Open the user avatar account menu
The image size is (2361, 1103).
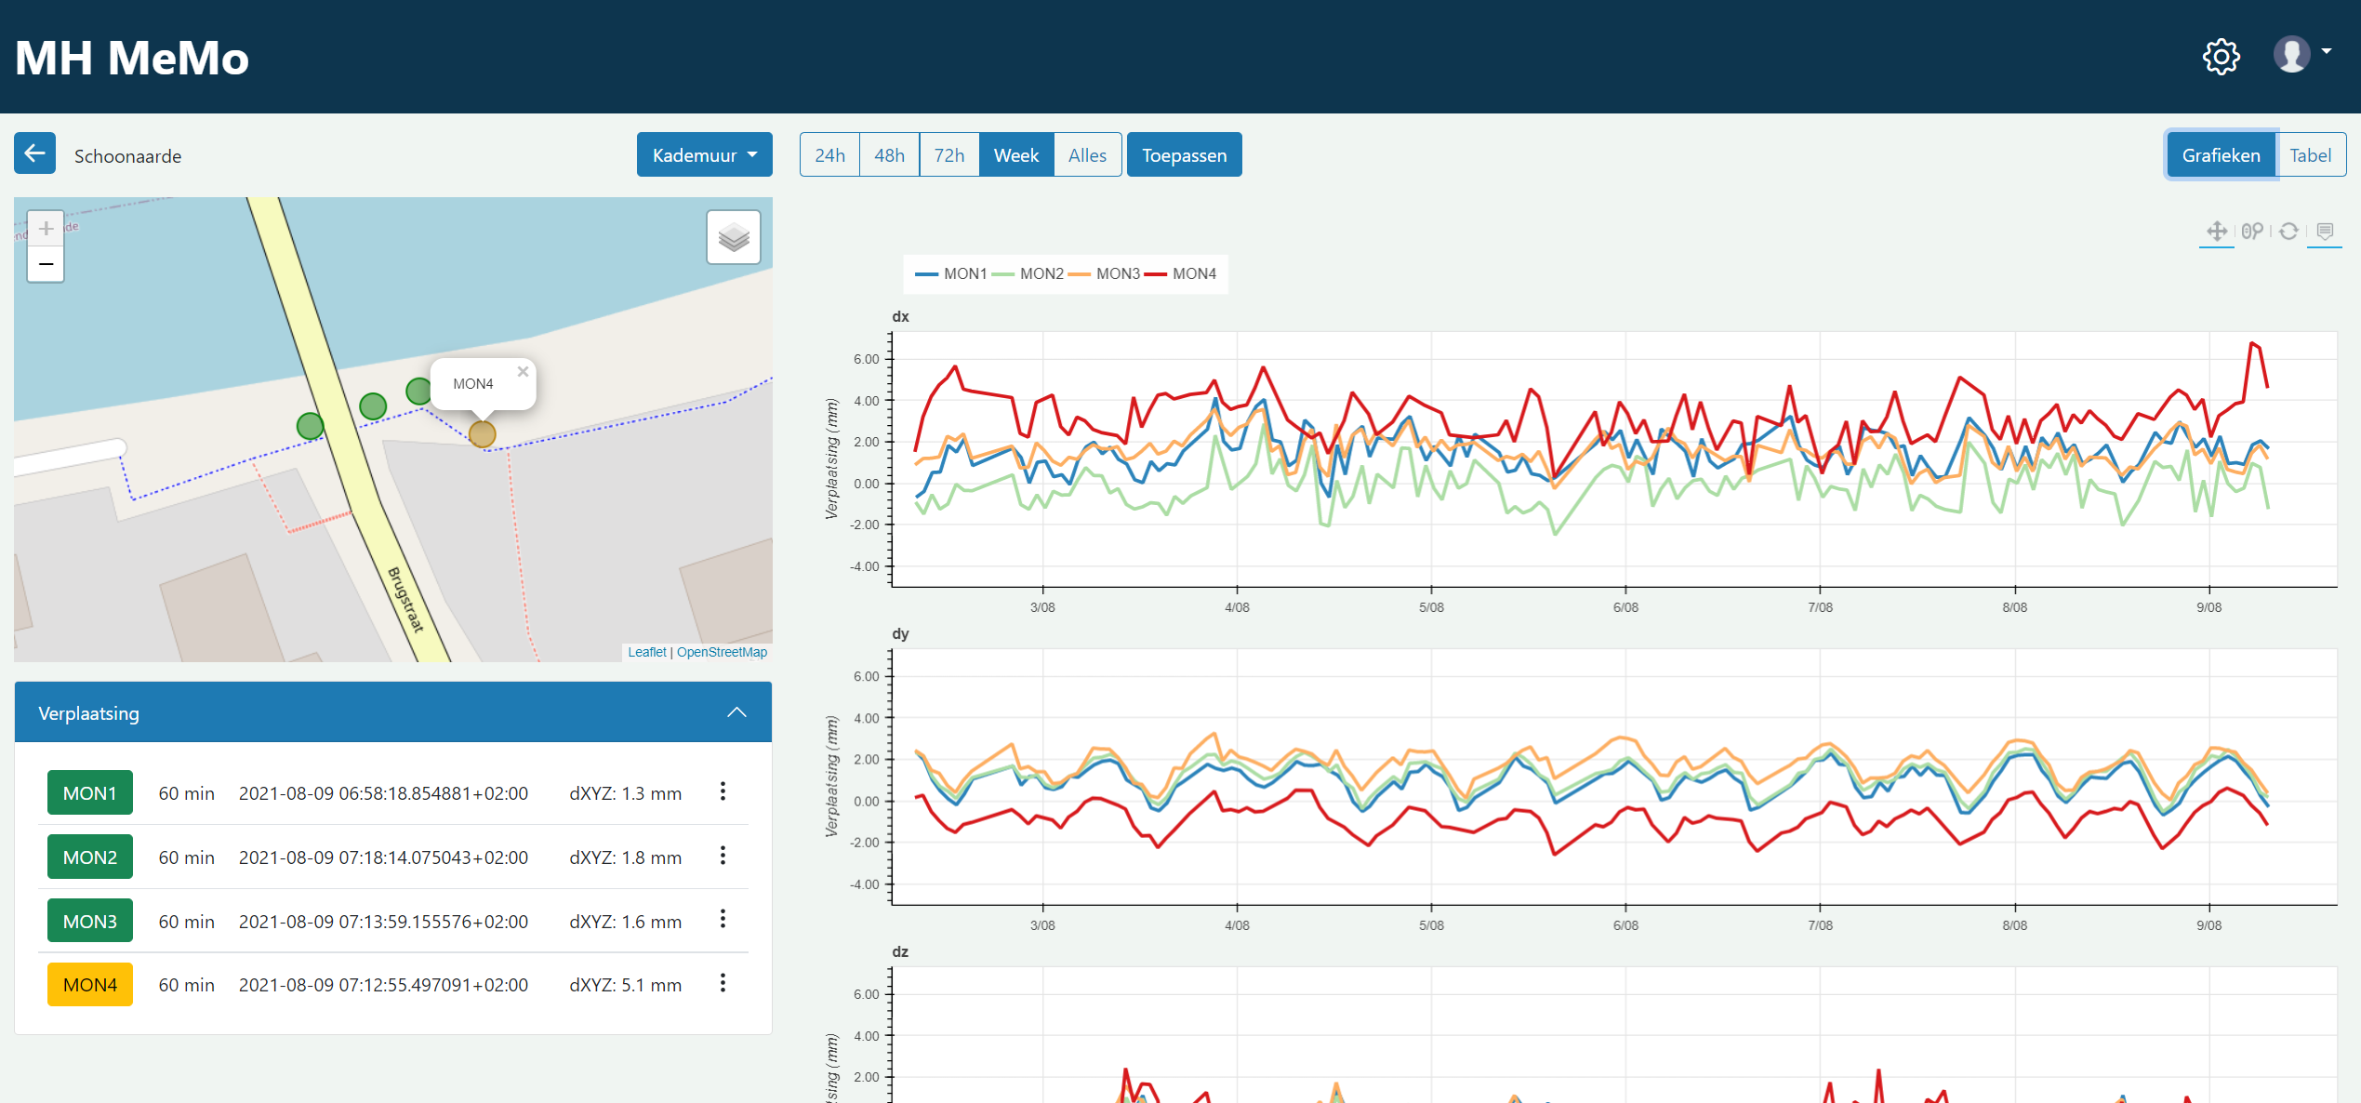click(2302, 54)
